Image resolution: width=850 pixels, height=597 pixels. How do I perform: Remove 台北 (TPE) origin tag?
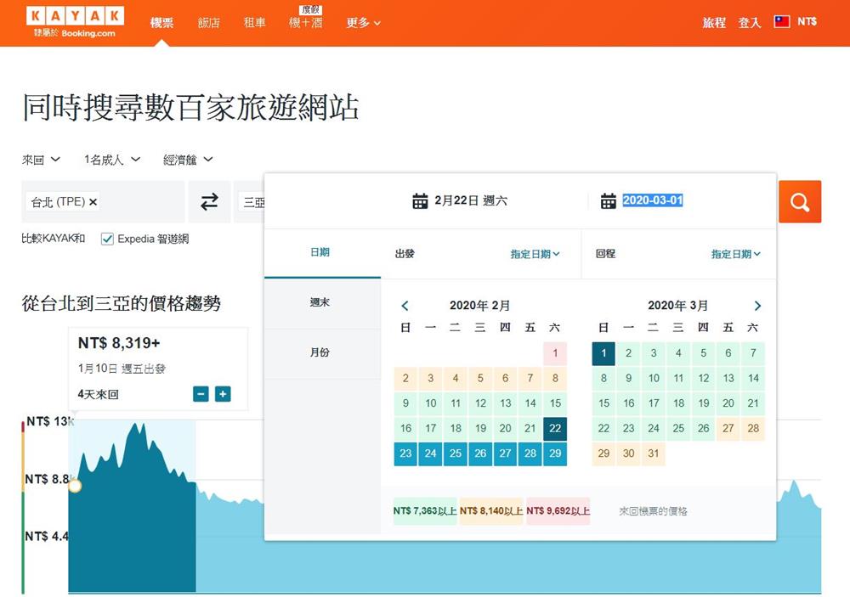pyautogui.click(x=93, y=202)
